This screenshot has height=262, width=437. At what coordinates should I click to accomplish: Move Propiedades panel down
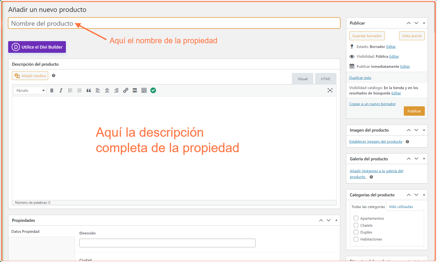tap(328, 220)
